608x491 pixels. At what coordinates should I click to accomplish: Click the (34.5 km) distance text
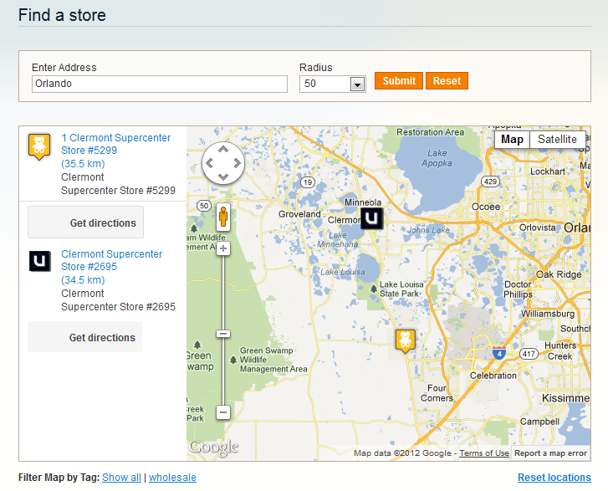[x=83, y=280]
